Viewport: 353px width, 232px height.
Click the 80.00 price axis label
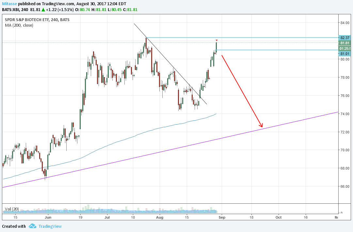point(345,59)
